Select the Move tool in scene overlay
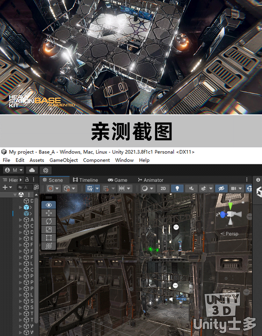Viewport: 262px width, 336px height. (49, 213)
